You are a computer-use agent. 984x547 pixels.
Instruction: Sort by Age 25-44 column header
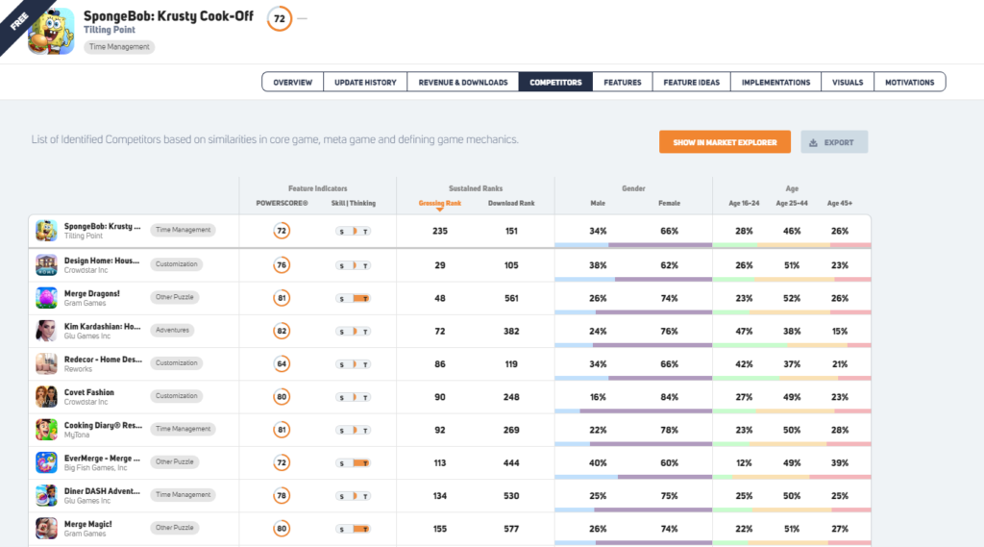click(x=792, y=204)
